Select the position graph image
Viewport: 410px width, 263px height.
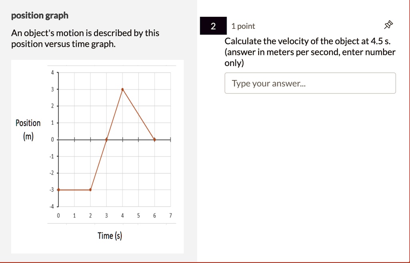click(97, 156)
